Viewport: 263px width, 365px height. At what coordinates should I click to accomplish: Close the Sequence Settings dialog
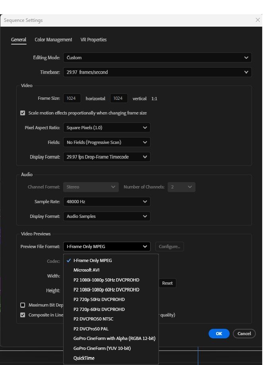(257, 20)
